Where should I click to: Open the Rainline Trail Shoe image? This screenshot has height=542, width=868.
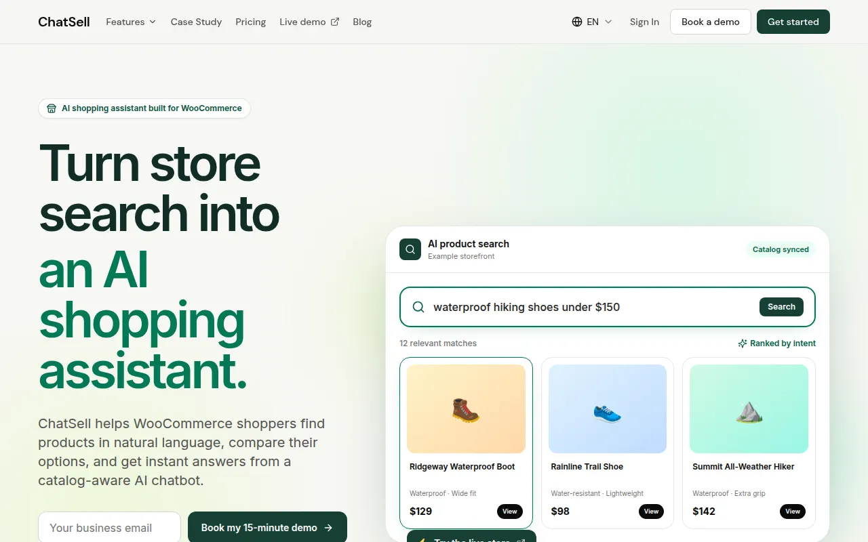click(x=608, y=409)
